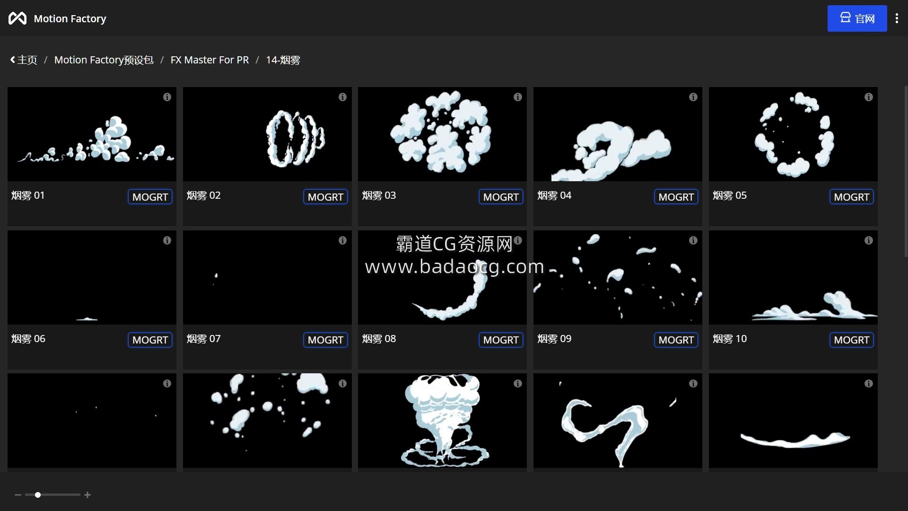The width and height of the screenshot is (908, 511).
Task: Increase thumbnail size with plus icon
Action: pos(87,495)
